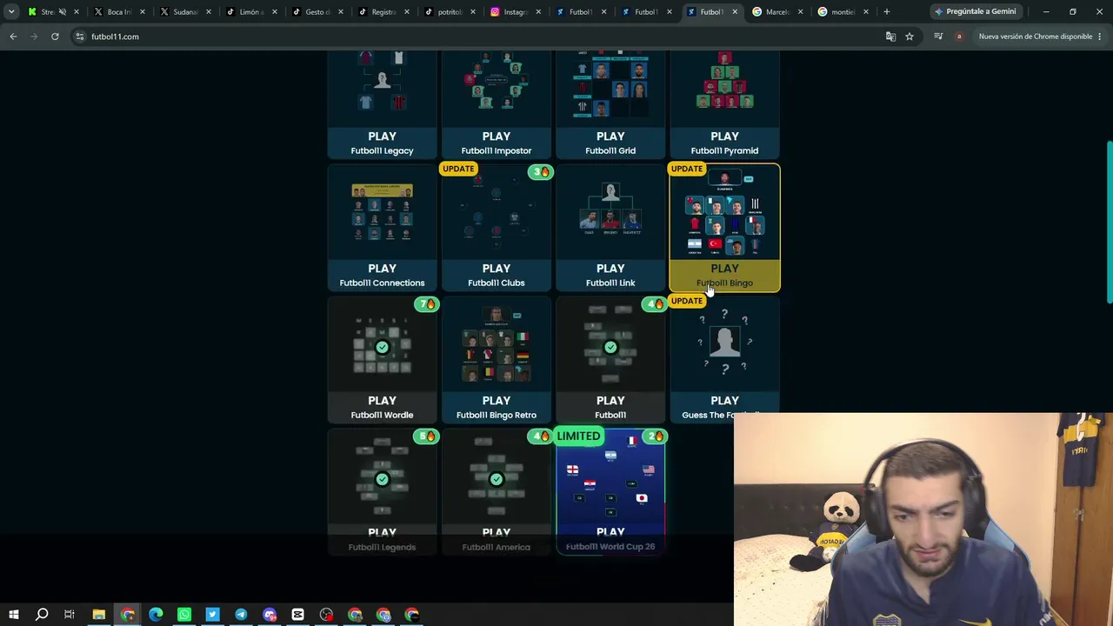Switch to the Sudana tab on X

(x=185, y=12)
